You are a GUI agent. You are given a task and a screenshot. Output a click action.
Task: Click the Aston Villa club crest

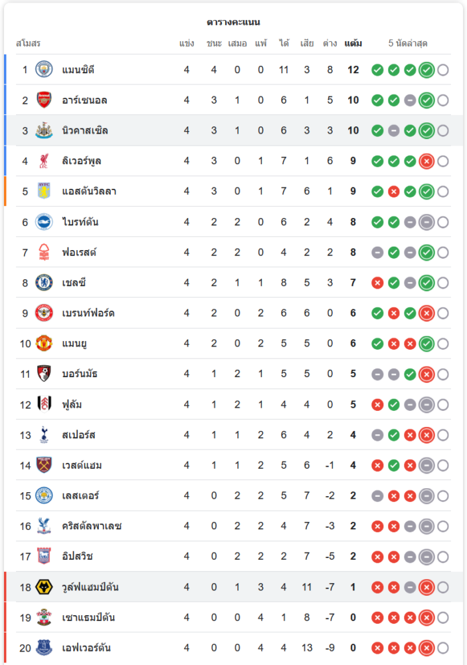click(x=44, y=192)
